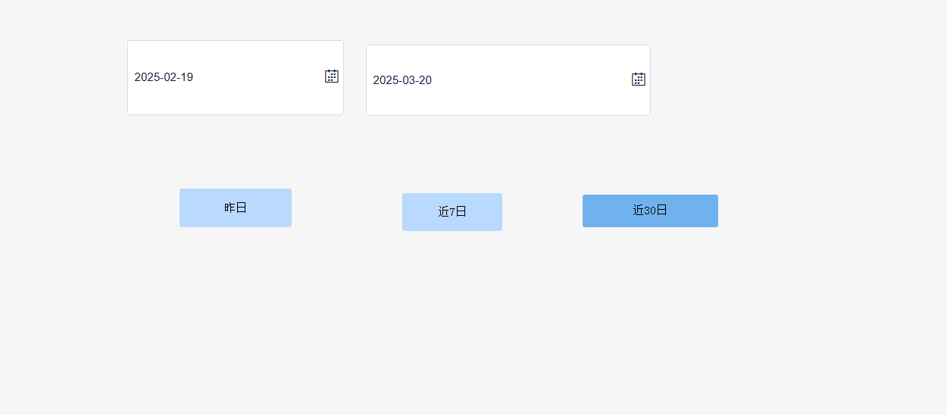
Task: Click blank area inside end date box
Action: click(530, 80)
